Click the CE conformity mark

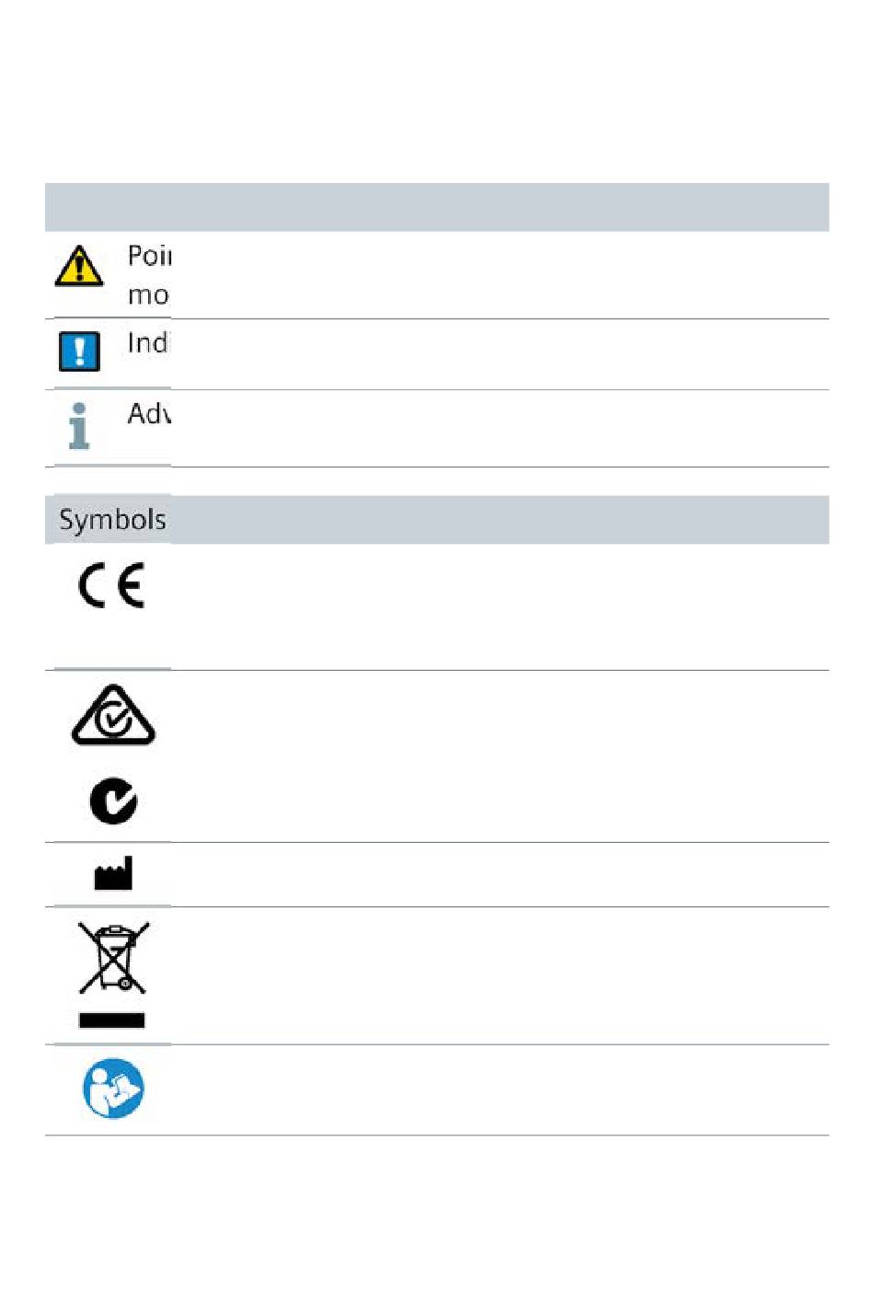tap(111, 586)
